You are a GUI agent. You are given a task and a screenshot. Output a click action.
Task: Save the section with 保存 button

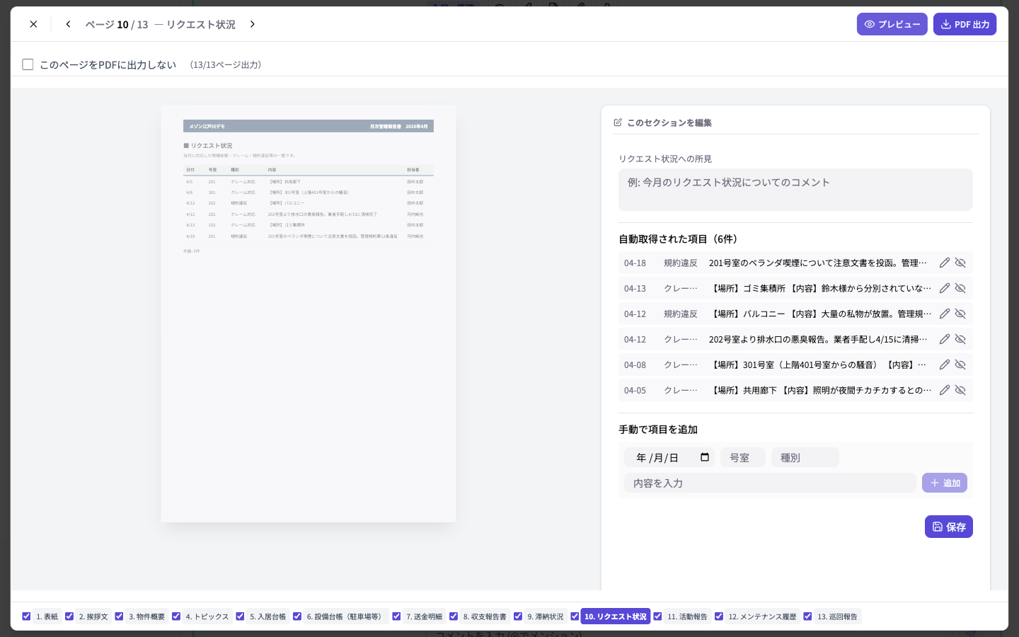948,527
